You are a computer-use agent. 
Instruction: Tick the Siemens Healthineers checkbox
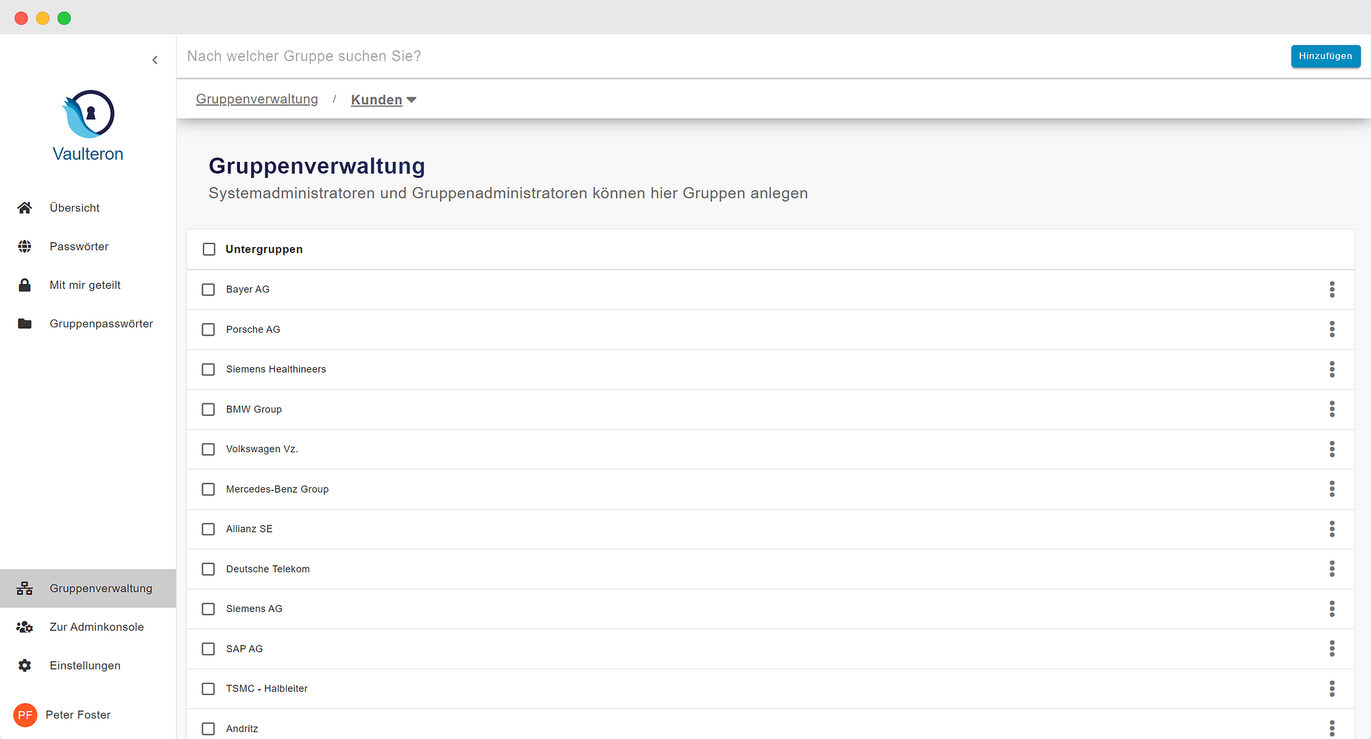pos(208,369)
